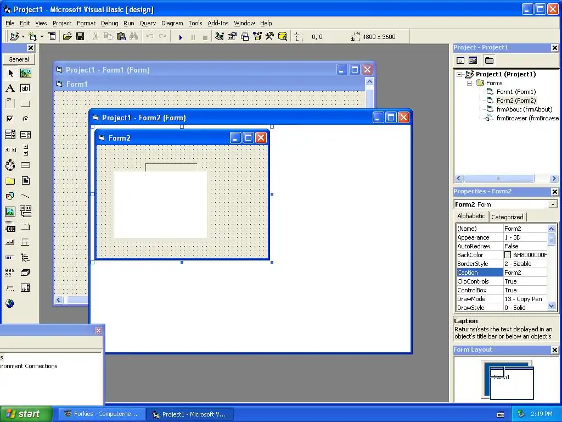Switch to Forkies taskbar window
The width and height of the screenshot is (562, 422).
click(x=102, y=414)
